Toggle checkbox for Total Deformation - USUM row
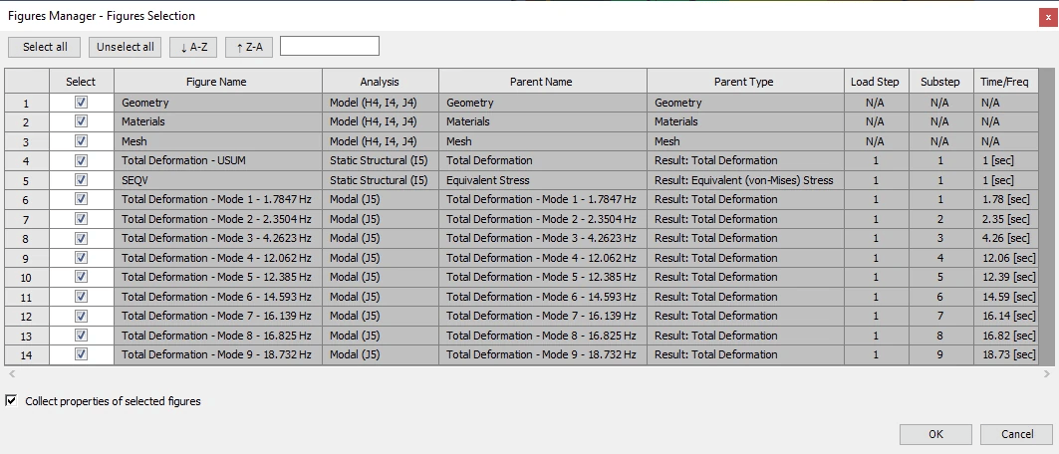The image size is (1059, 454). pos(81,160)
